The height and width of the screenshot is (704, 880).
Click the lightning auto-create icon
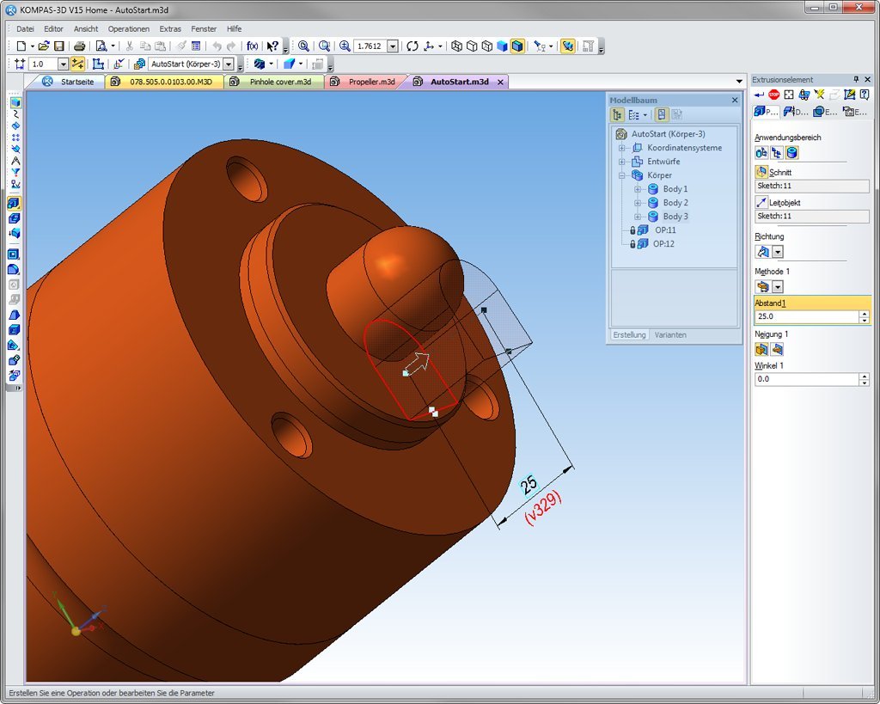point(819,95)
